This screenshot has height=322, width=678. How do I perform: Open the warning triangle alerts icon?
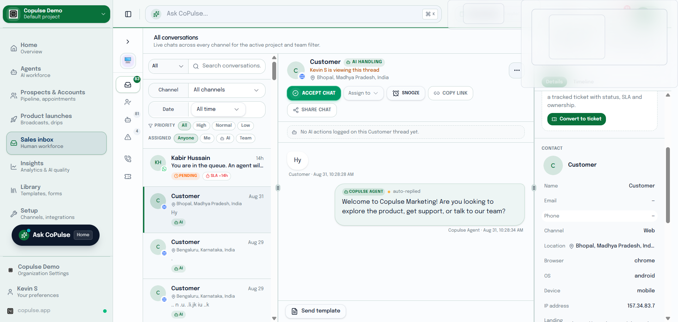[x=128, y=137]
